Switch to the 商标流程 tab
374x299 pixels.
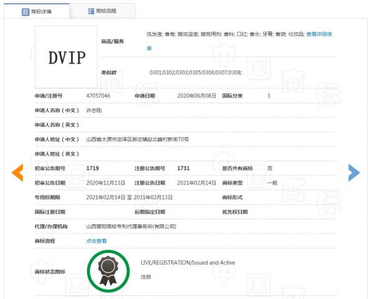coord(105,11)
